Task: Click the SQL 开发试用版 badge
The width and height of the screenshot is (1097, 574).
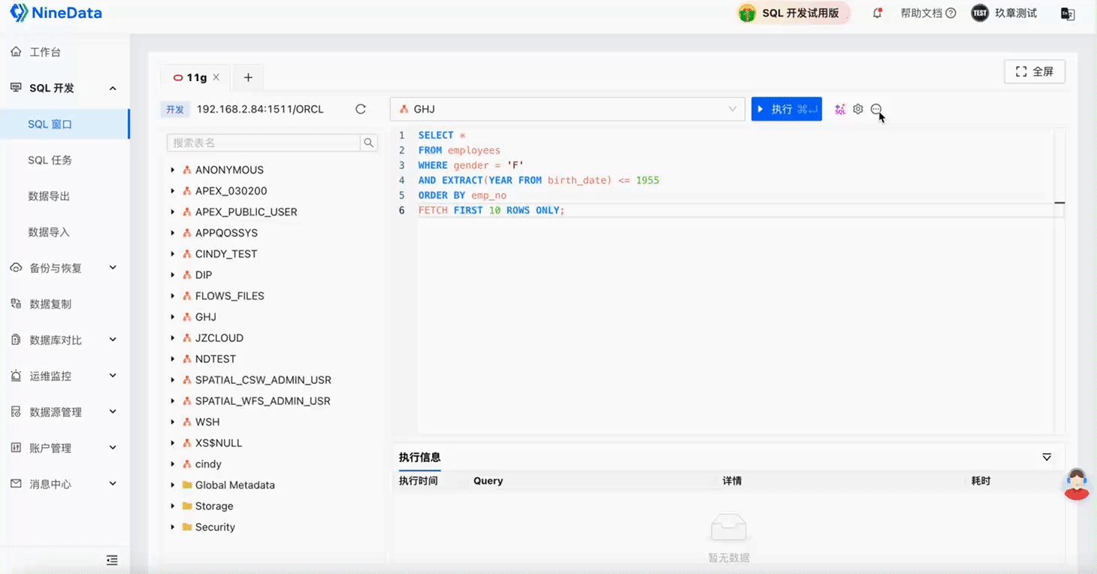Action: coord(793,13)
